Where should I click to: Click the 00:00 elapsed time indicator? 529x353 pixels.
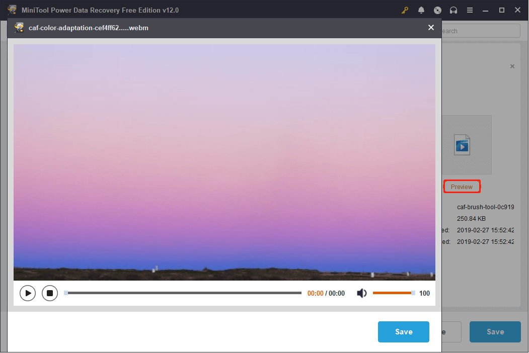(316, 293)
